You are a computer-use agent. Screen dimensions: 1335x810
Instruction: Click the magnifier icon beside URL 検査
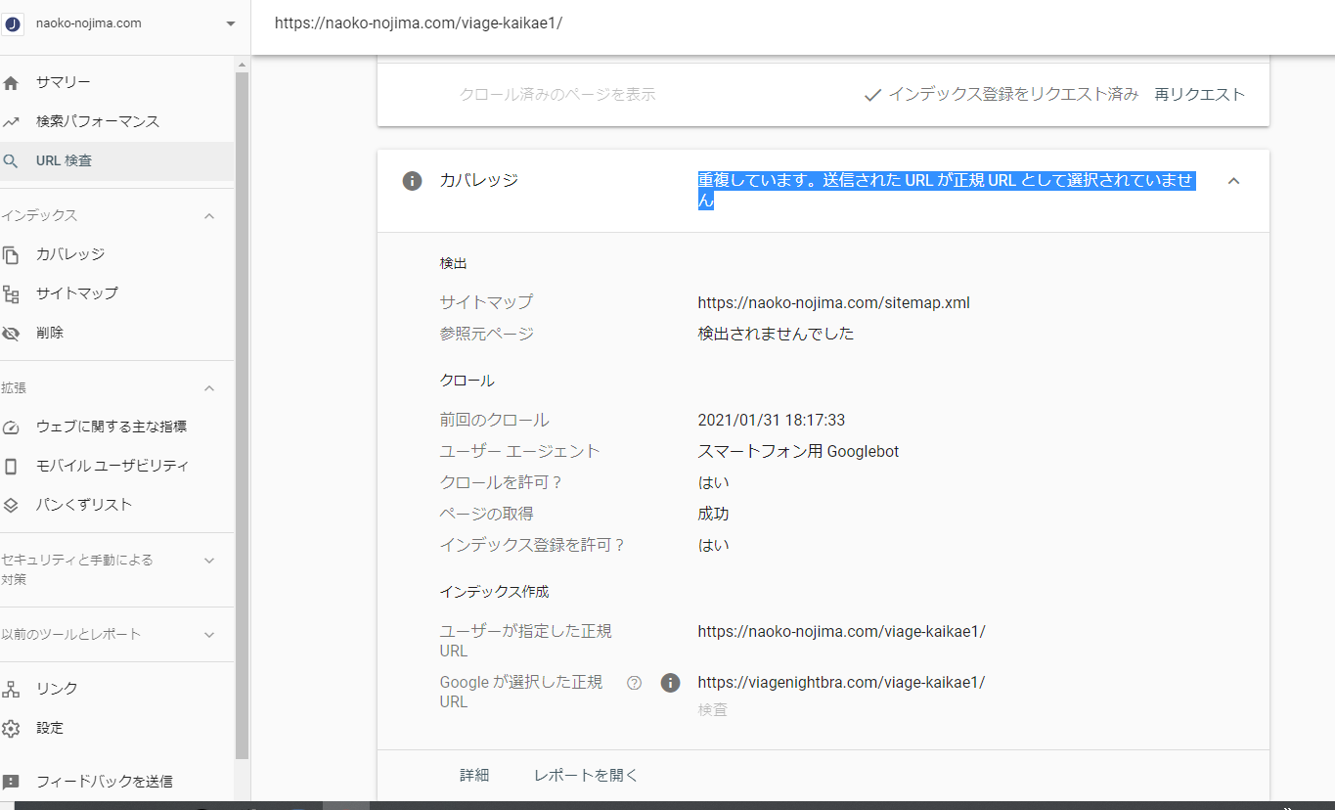pos(11,160)
